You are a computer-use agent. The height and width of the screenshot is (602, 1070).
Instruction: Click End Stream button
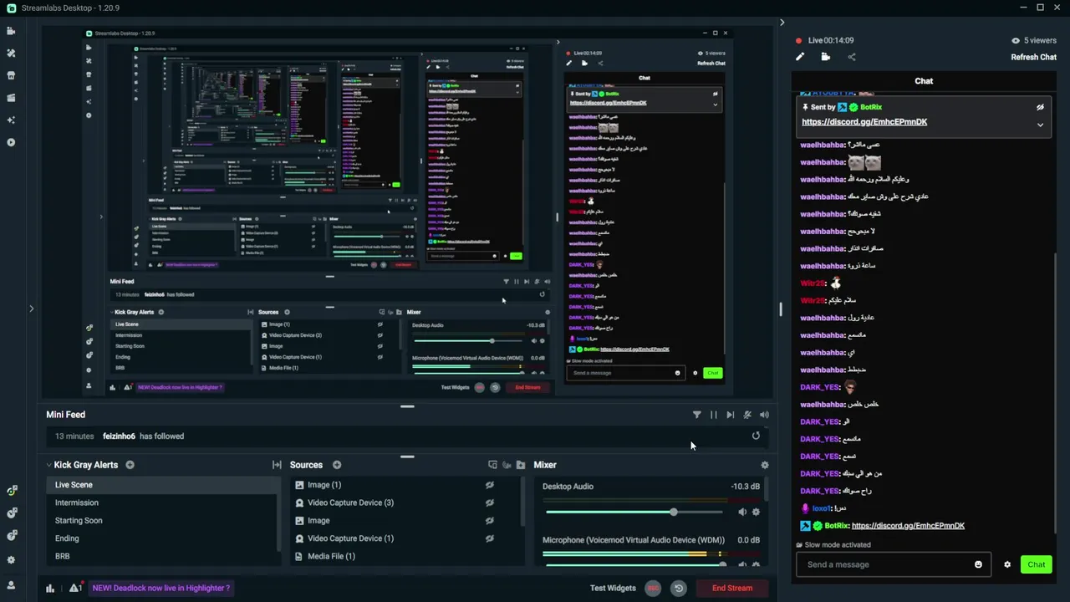pos(732,588)
